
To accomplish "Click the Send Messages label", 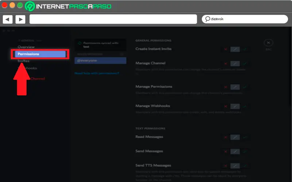I will 149,151.
